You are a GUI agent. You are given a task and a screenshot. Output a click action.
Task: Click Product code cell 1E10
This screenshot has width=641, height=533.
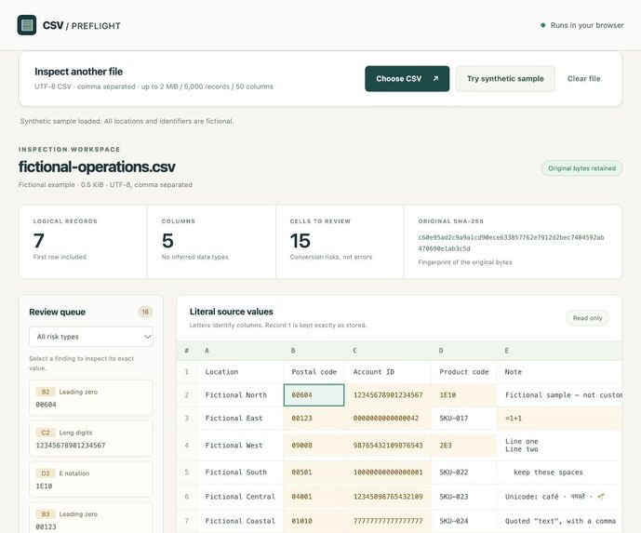point(464,394)
